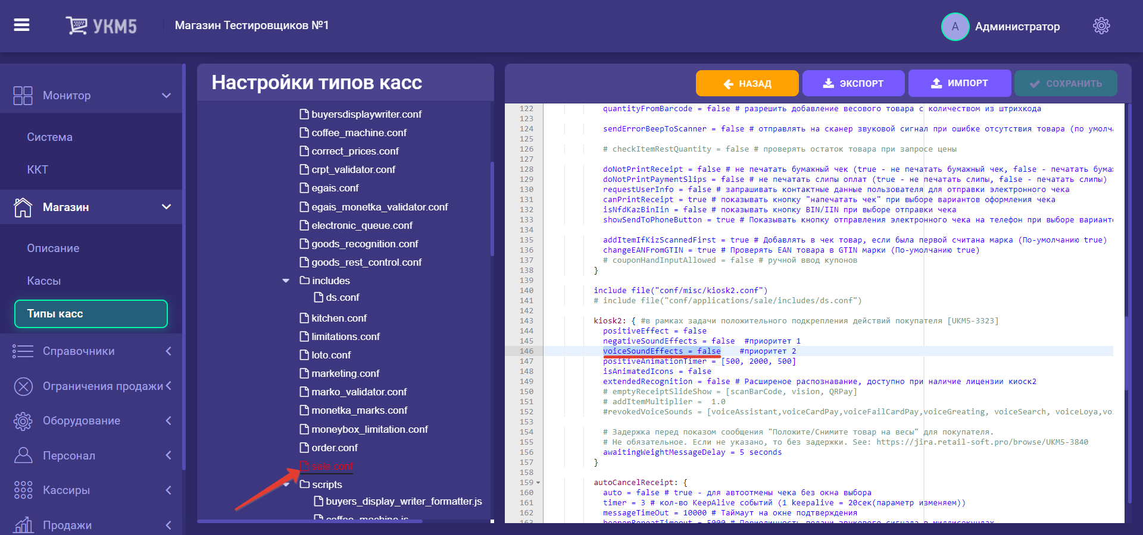
Task: Click the УКМ5 shopping cart logo
Action: click(x=101, y=26)
